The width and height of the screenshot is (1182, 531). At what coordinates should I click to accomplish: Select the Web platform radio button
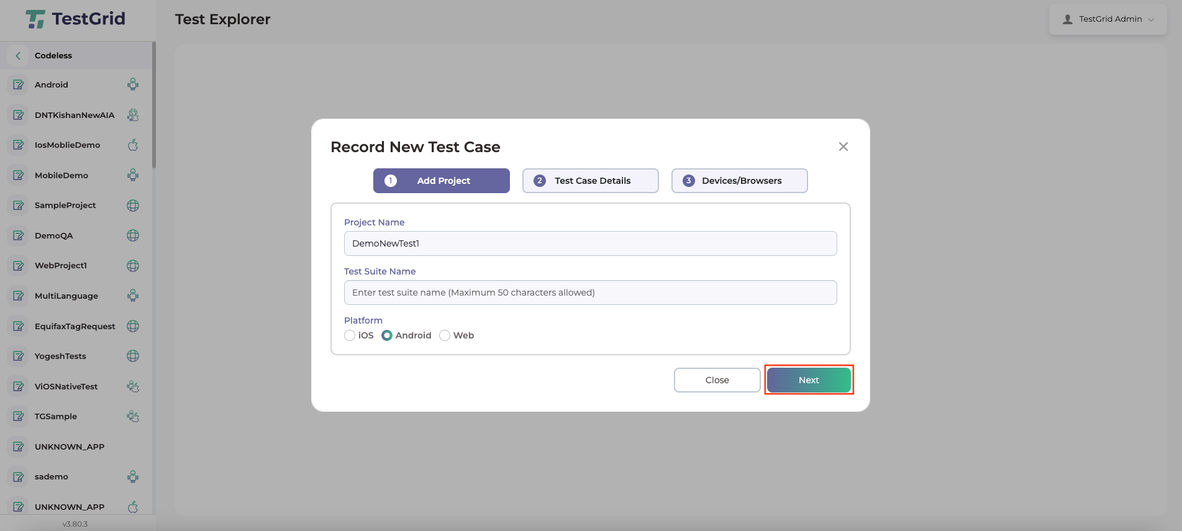pyautogui.click(x=445, y=335)
